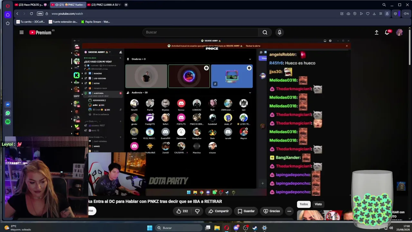Search open tabs with magnifier icon
The height and width of the screenshot is (232, 412).
[384, 5]
